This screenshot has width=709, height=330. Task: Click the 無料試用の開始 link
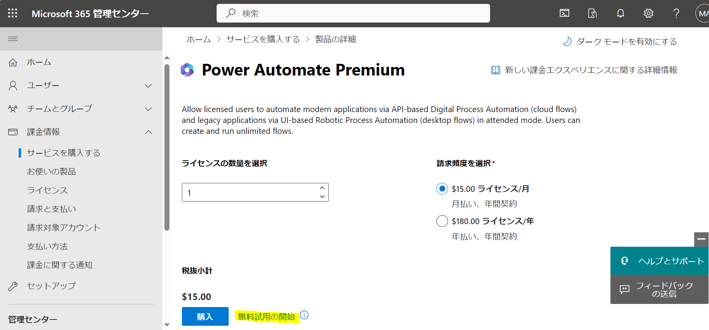(266, 317)
